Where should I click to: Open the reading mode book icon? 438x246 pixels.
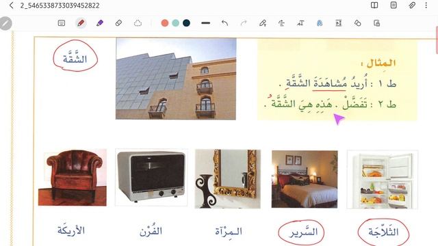click(x=374, y=5)
